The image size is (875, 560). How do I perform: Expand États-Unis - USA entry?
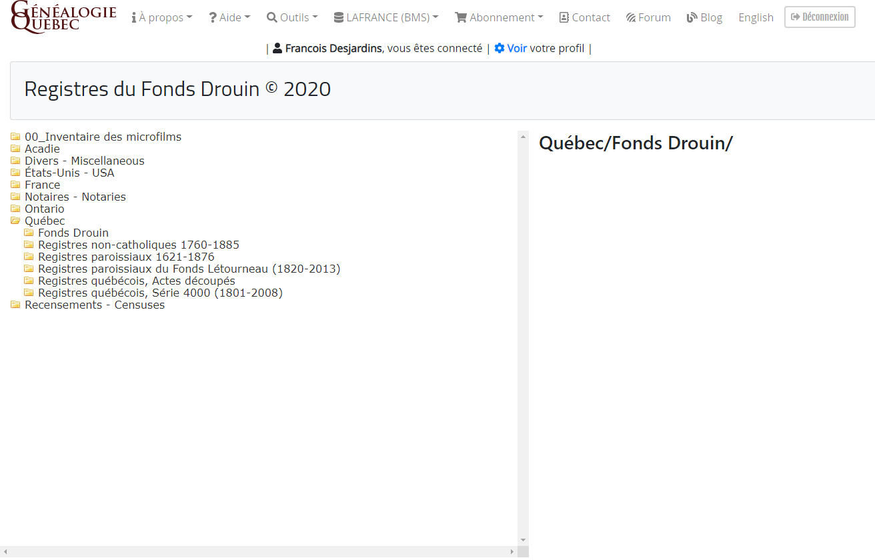(x=69, y=173)
